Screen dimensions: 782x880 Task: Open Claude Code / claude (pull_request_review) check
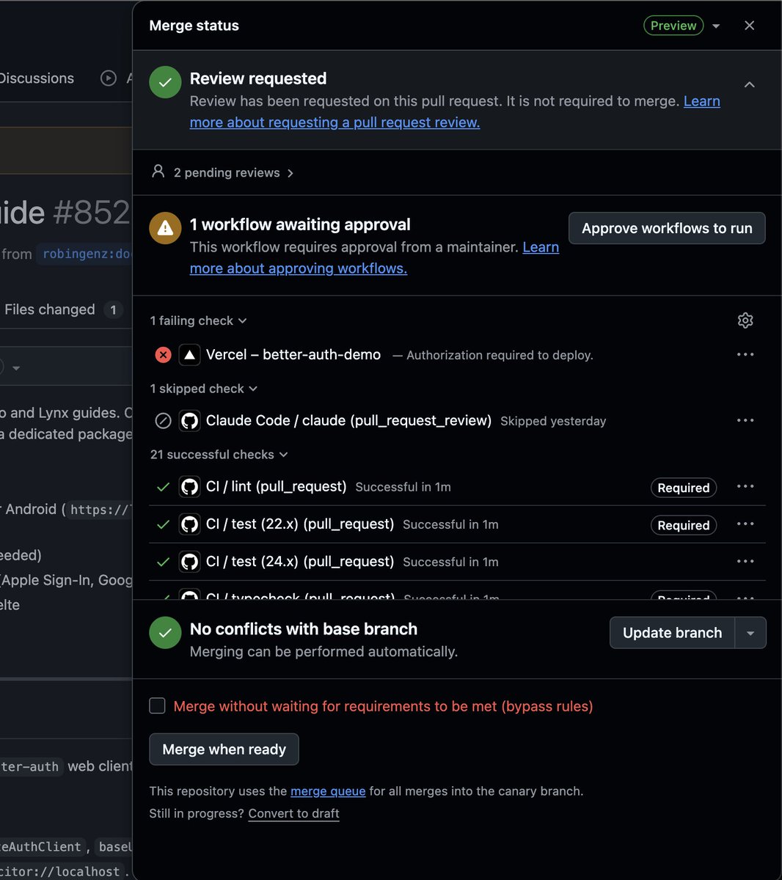pos(348,420)
